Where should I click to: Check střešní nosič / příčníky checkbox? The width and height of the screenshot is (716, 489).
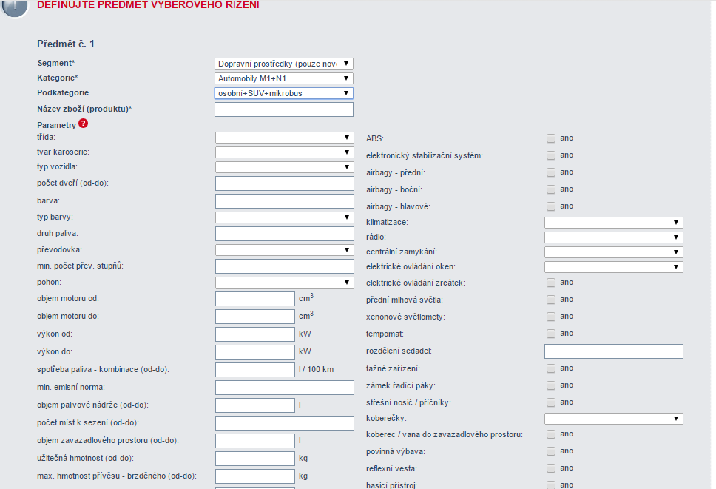(x=551, y=402)
